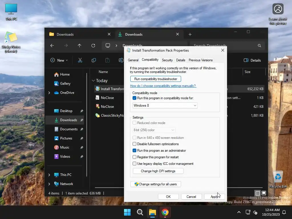Click File Explorer taskbar icon
Viewport: 292px width, 219px height.
point(152,212)
